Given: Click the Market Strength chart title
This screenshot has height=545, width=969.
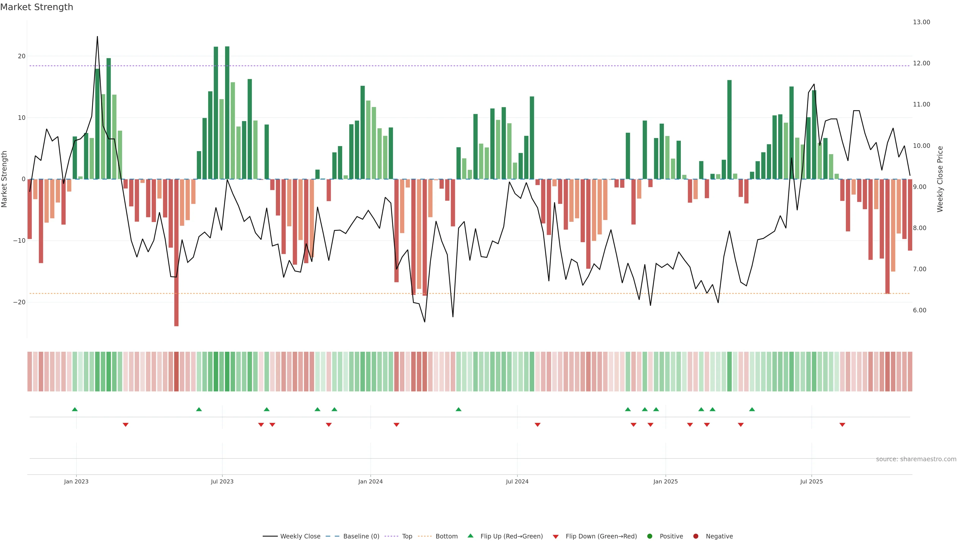Looking at the screenshot, I should 37,7.
